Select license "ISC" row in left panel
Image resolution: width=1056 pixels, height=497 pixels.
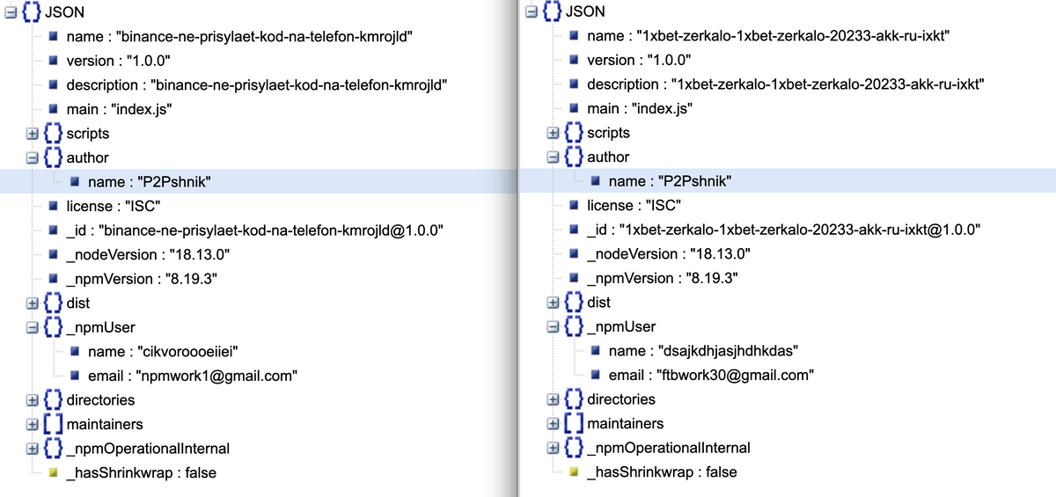click(x=114, y=207)
